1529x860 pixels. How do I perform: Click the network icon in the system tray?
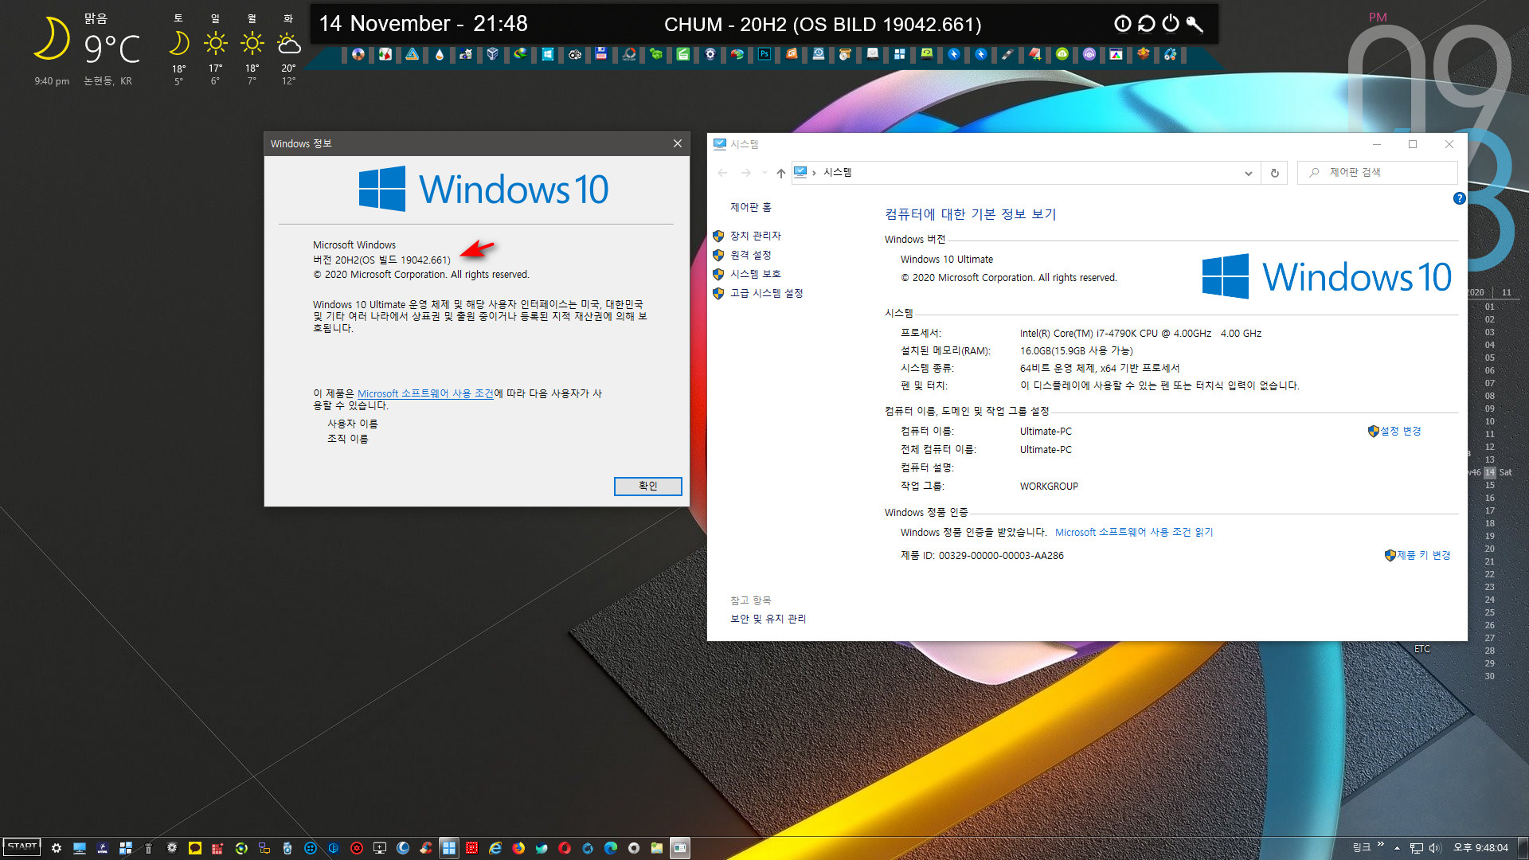1417,848
